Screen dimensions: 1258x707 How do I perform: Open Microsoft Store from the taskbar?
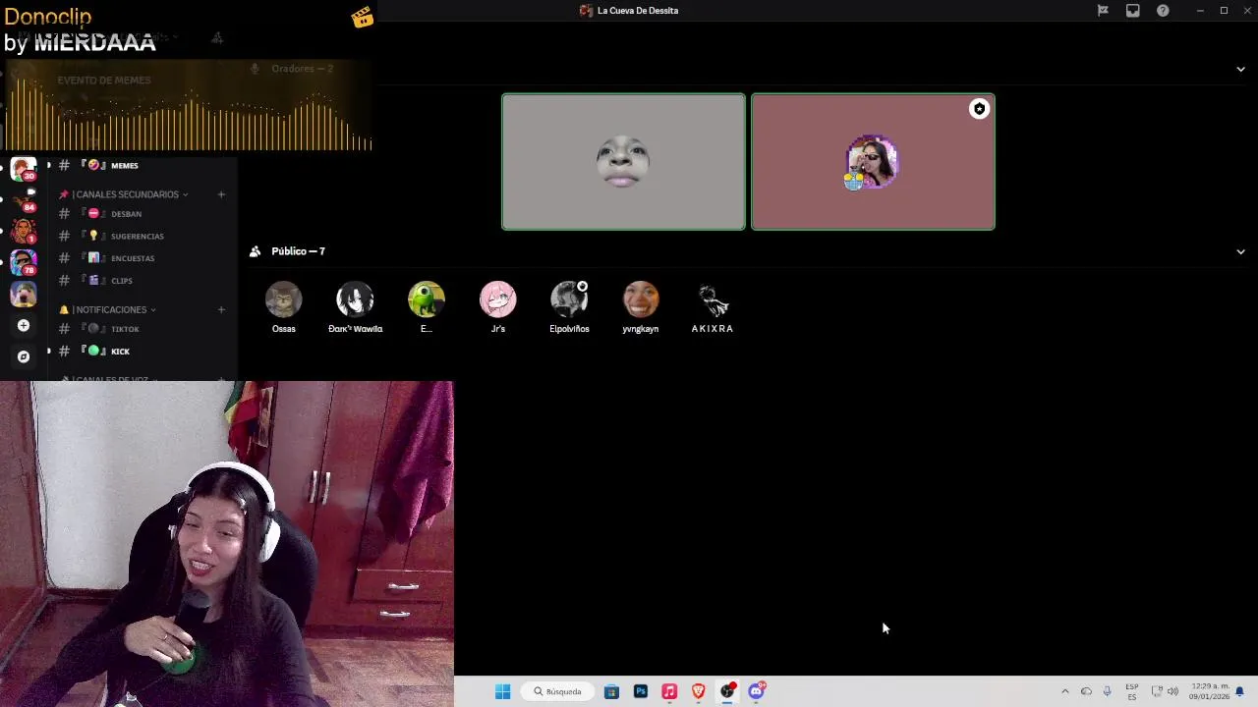tap(611, 691)
